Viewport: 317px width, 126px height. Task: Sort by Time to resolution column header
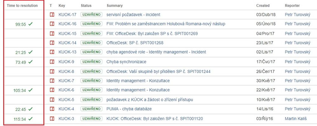click(22, 6)
